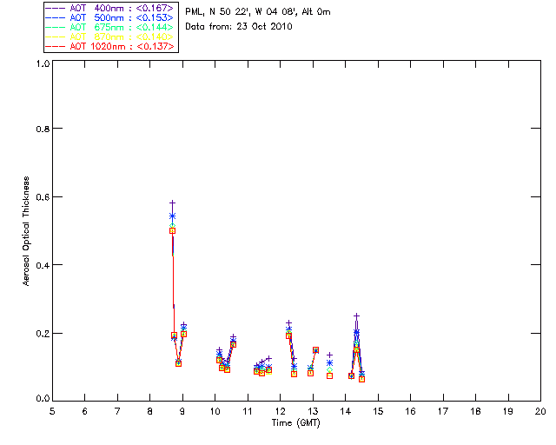This screenshot has height=445, width=556.
Task: Click the y-axis label 0.2
Action: pyautogui.click(x=43, y=334)
